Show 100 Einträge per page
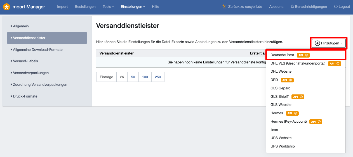This screenshot has height=157, width=353. pos(145,77)
